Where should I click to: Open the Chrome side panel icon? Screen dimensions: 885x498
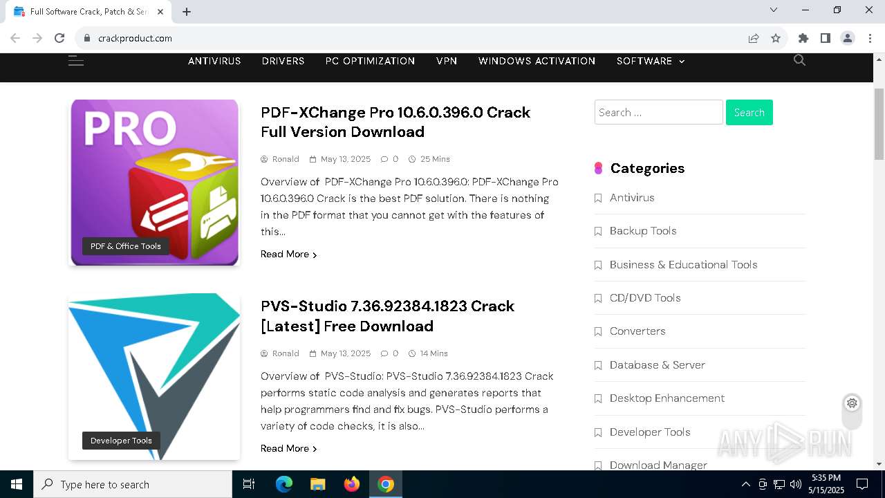click(x=826, y=38)
